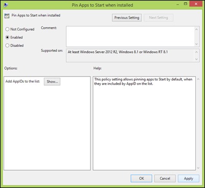The height and width of the screenshot is (188, 205).
Task: Confirm with the OK button
Action: tap(141, 178)
